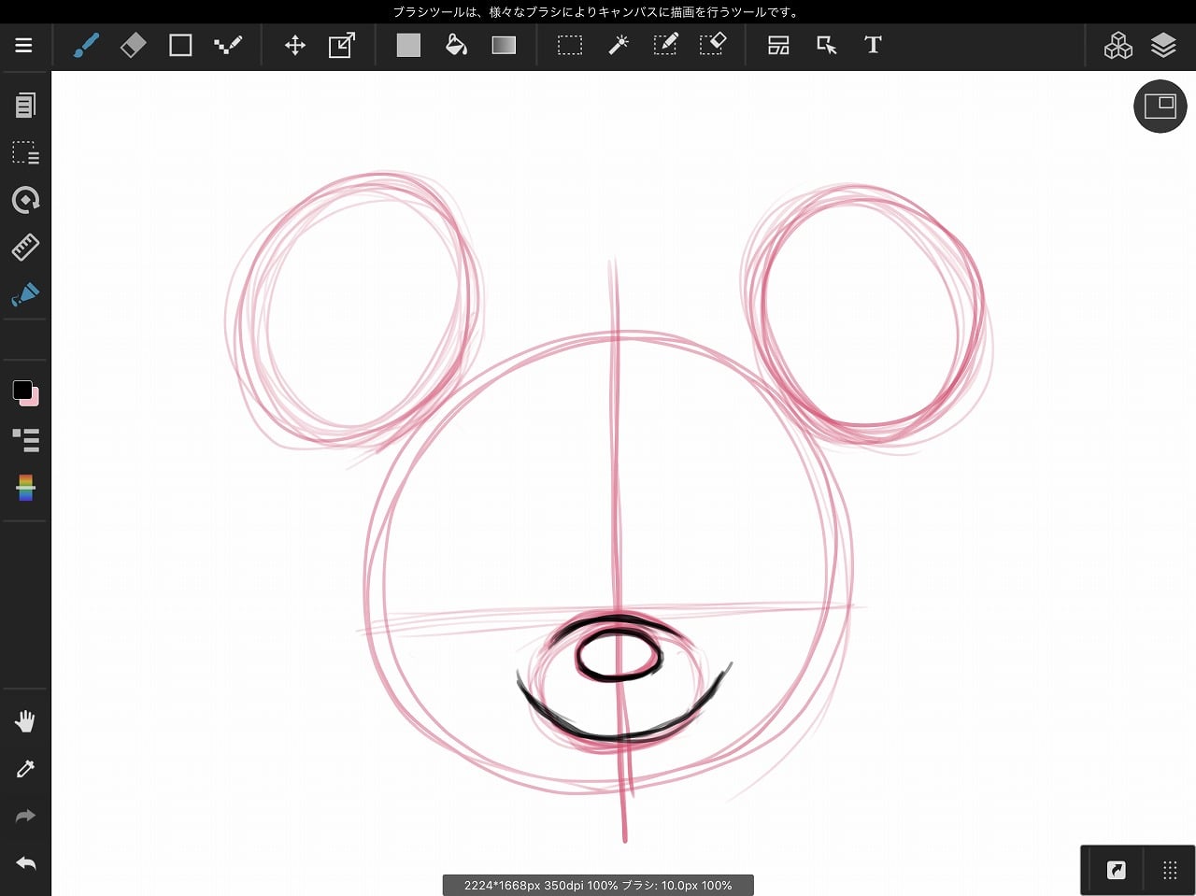Viewport: 1196px width, 896px height.
Task: Expand the selection menu in sidebar
Action: pos(25,152)
